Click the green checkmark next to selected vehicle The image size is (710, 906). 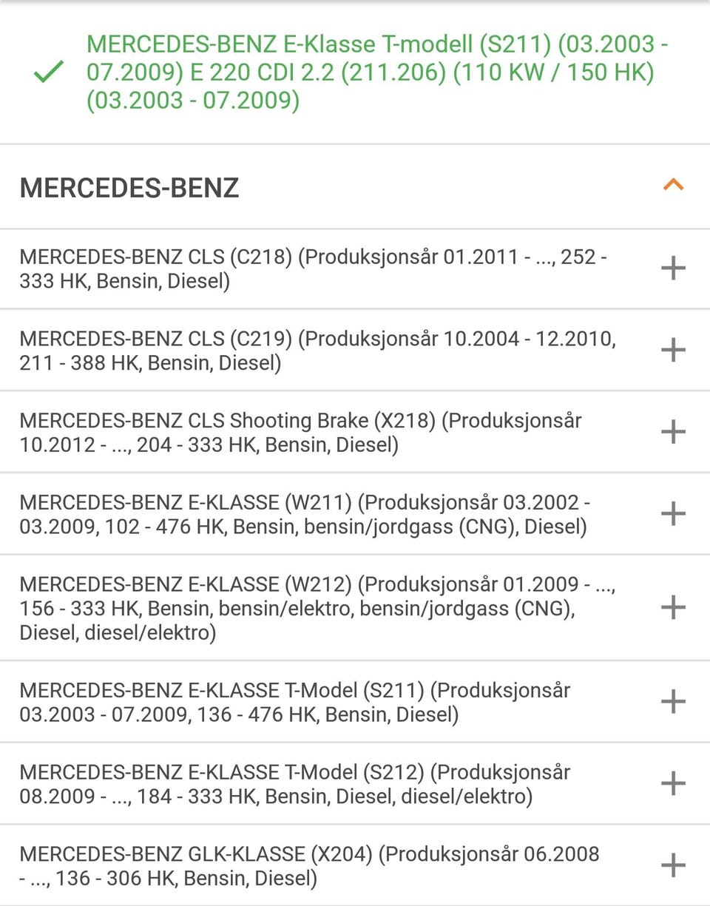pos(48,72)
